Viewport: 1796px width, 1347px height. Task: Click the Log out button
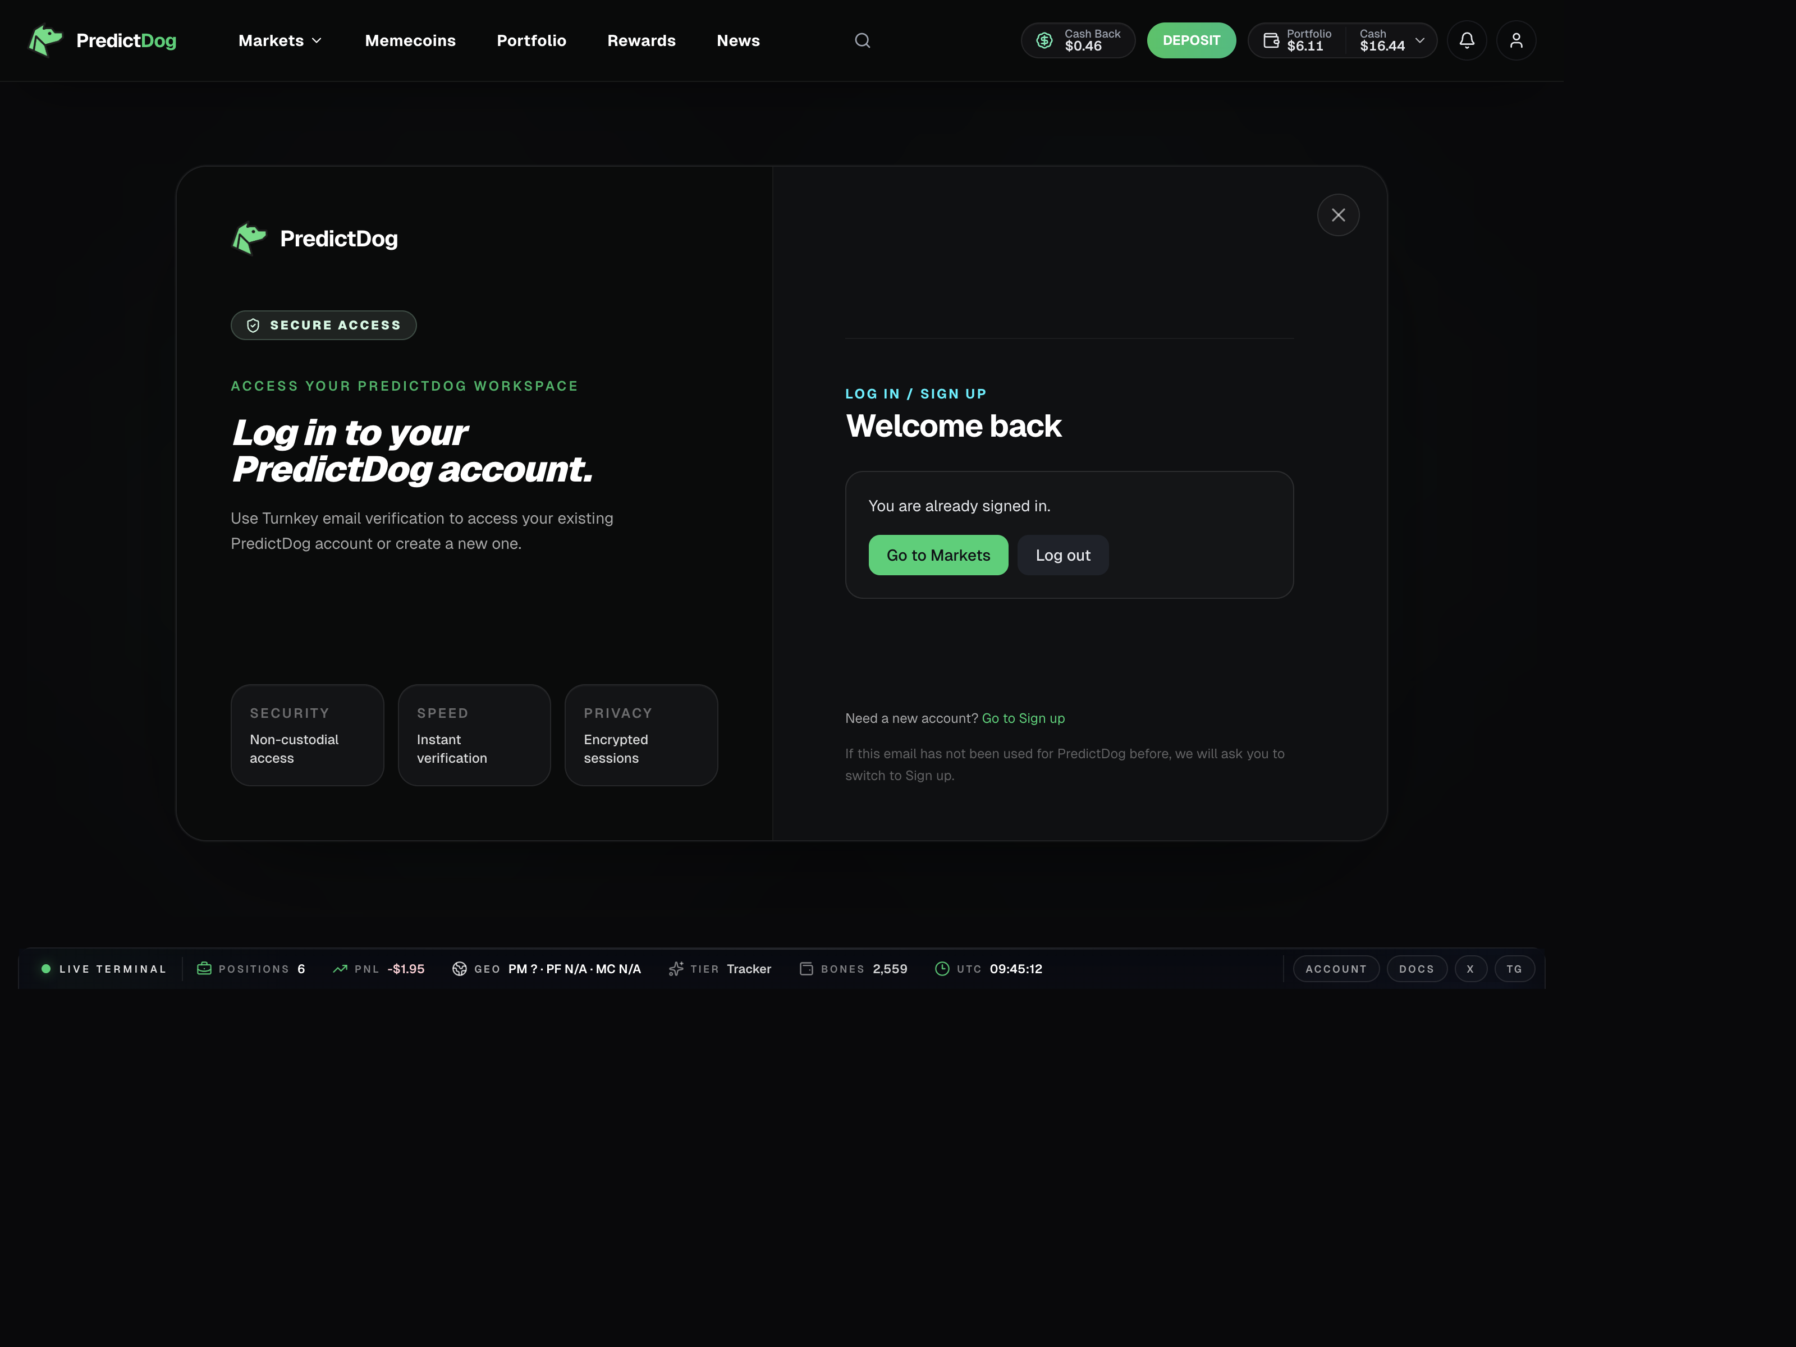1062,556
